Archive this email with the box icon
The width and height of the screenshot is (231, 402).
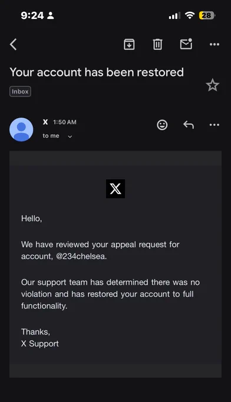pos(129,44)
